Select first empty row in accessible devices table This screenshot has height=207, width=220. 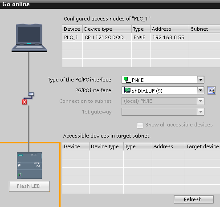(141, 155)
